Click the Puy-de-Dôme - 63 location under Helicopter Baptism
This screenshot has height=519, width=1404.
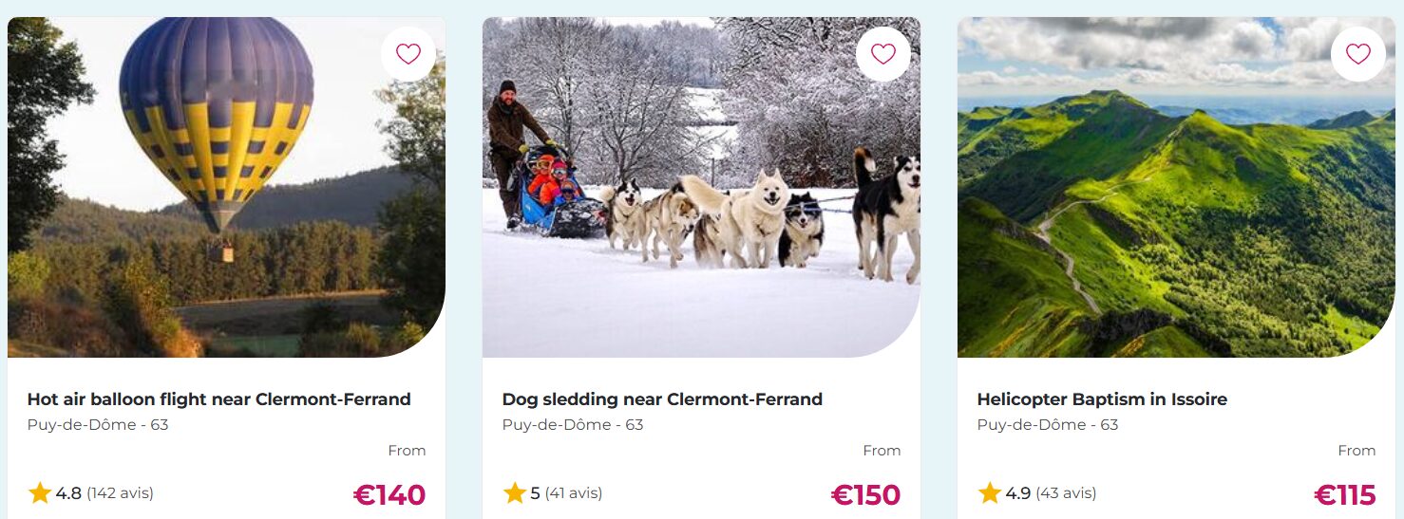tap(1048, 424)
